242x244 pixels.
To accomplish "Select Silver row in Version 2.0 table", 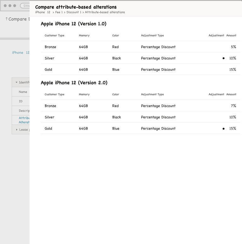I will (x=140, y=117).
